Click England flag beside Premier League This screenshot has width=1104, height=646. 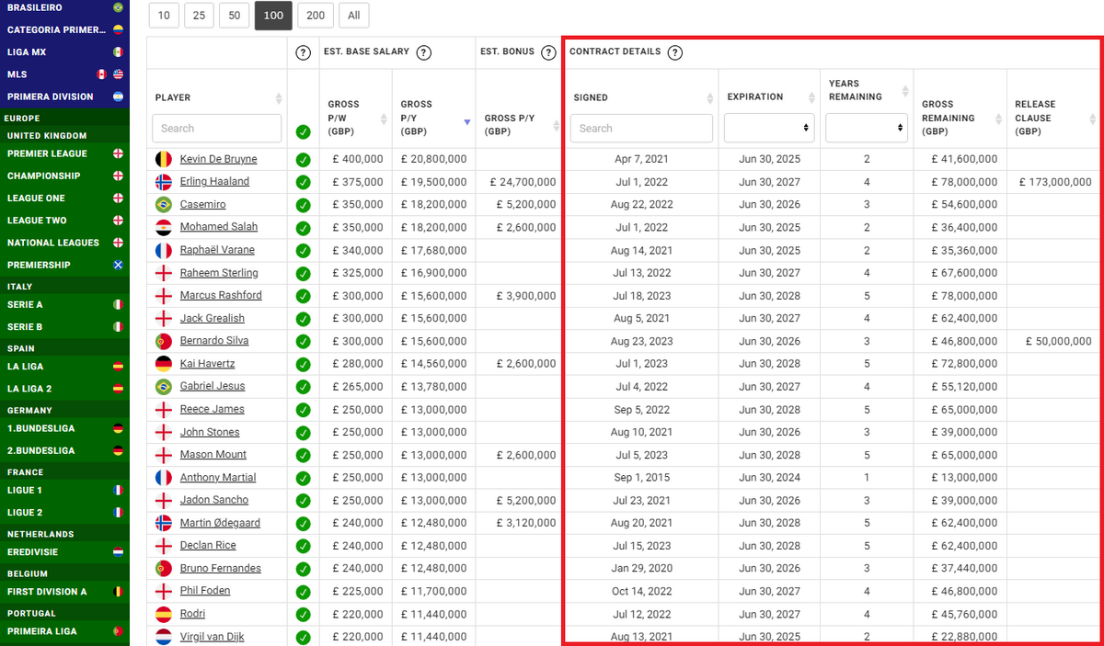tap(118, 153)
